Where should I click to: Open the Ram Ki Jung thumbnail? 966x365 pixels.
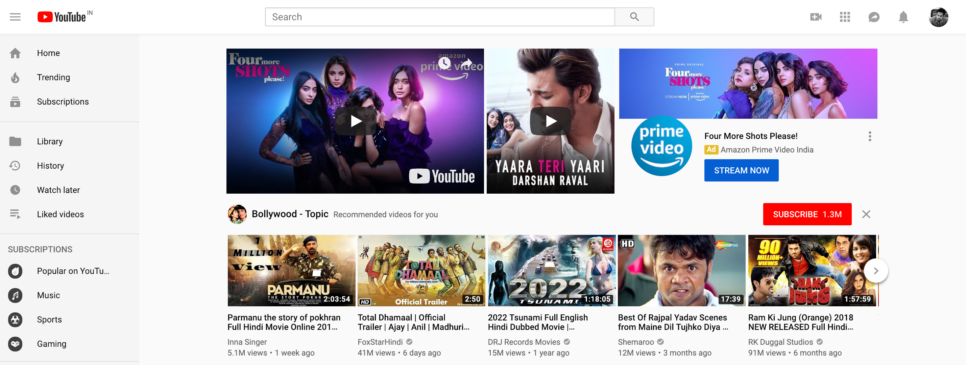click(812, 271)
